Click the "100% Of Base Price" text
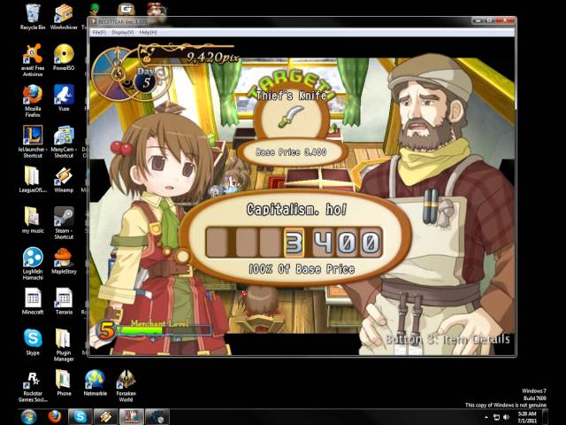This screenshot has height=425, width=566. [x=302, y=269]
